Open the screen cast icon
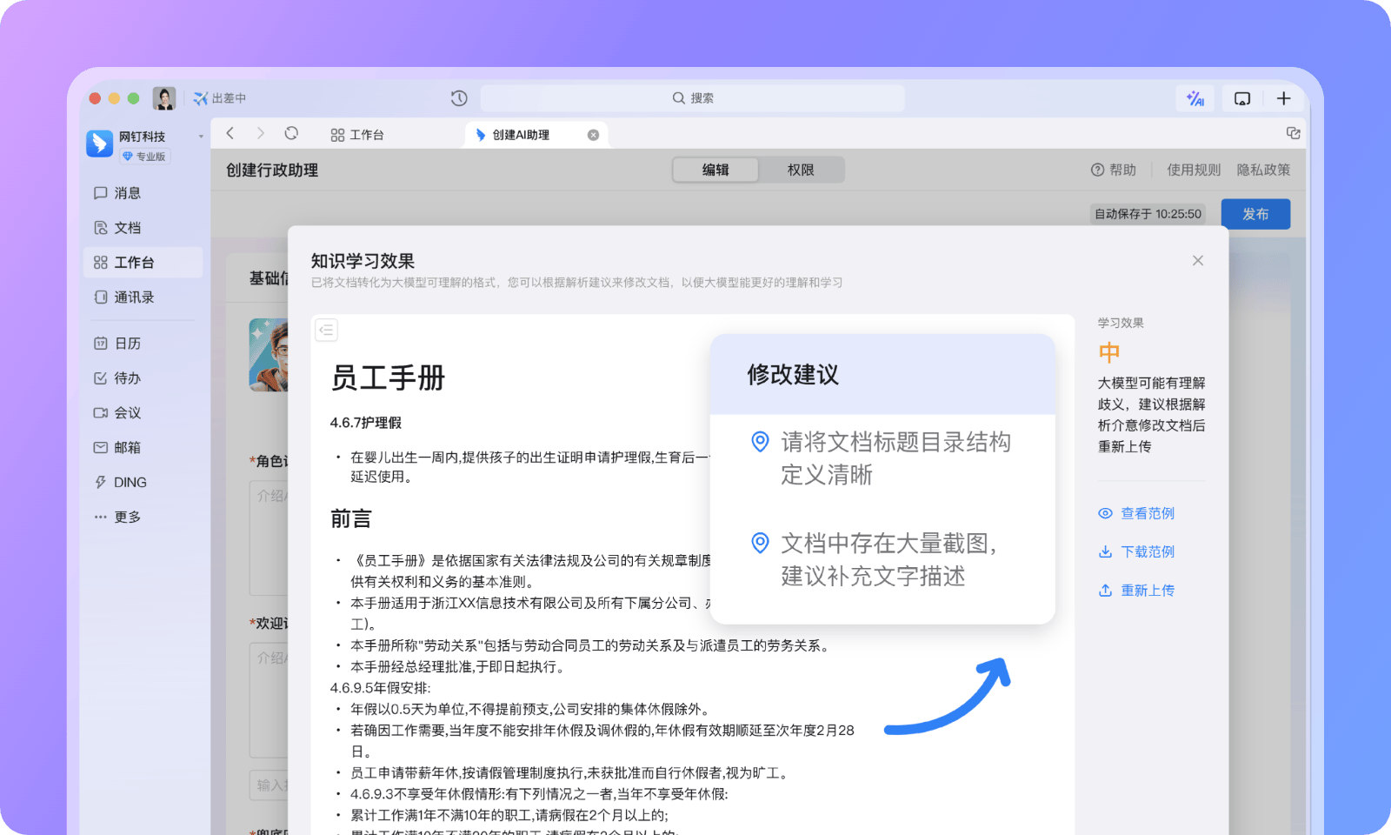 pyautogui.click(x=1242, y=98)
